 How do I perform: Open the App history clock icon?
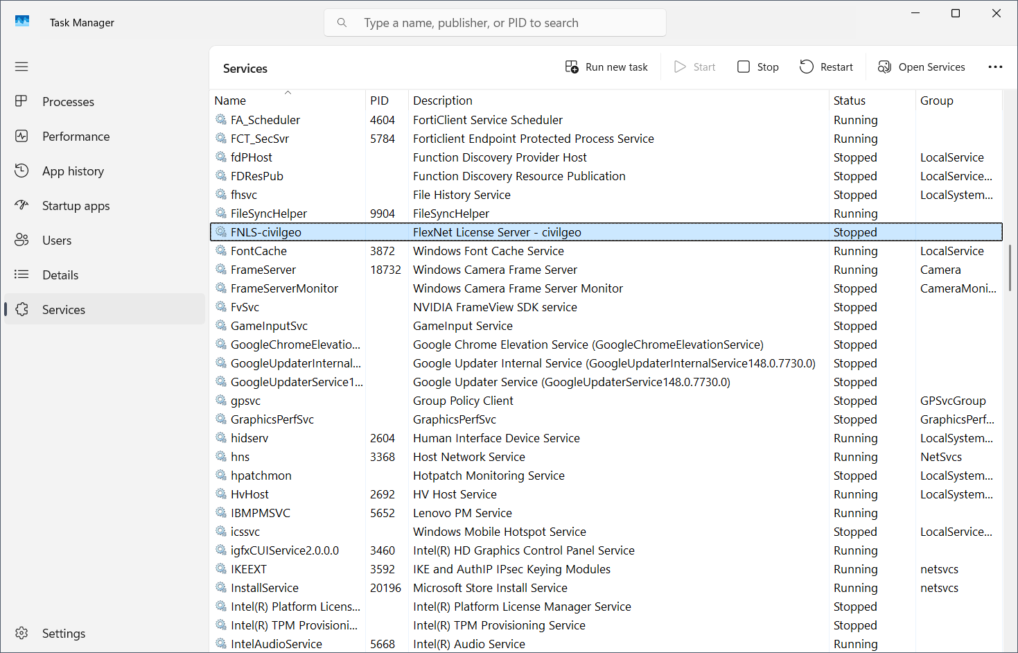pos(21,171)
